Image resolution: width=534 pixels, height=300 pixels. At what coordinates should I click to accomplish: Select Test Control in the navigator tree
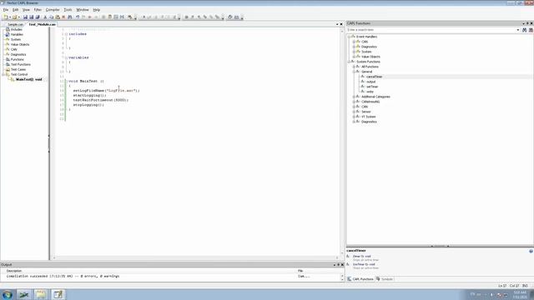18,74
